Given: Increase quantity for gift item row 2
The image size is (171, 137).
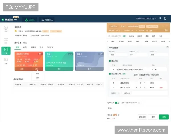Looking at the screenshot, I should [x=145, y=87].
